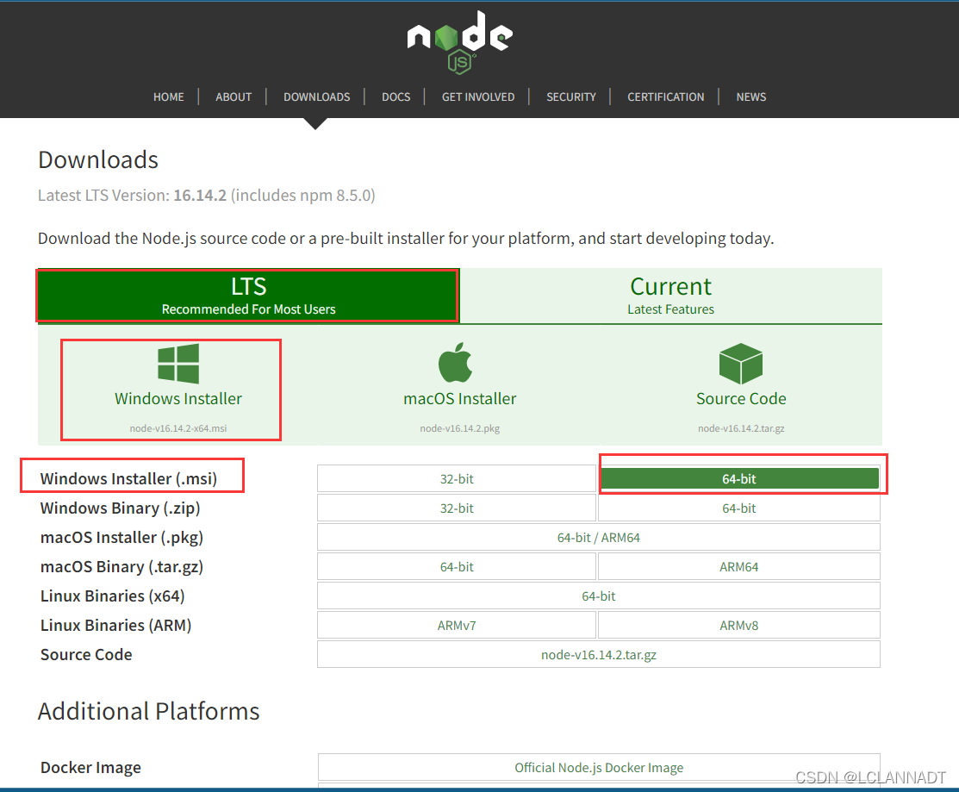
Task: Download macOS Binary (.tar.gz) 64-bit
Action: 457,567
